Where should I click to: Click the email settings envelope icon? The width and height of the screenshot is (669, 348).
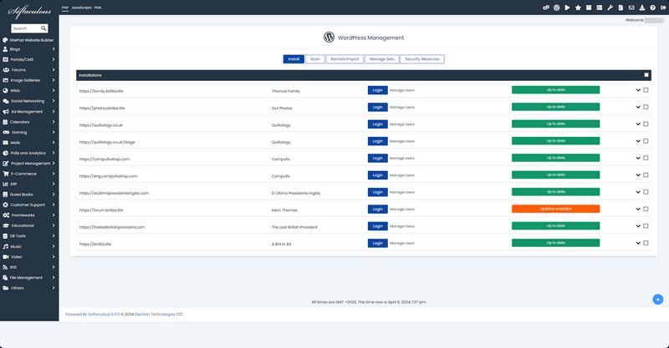(x=631, y=8)
